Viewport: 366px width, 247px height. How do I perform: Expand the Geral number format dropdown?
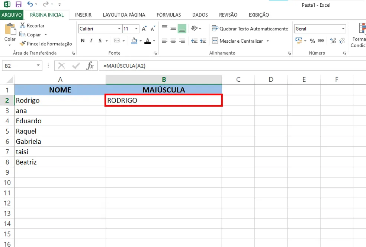pos(343,29)
